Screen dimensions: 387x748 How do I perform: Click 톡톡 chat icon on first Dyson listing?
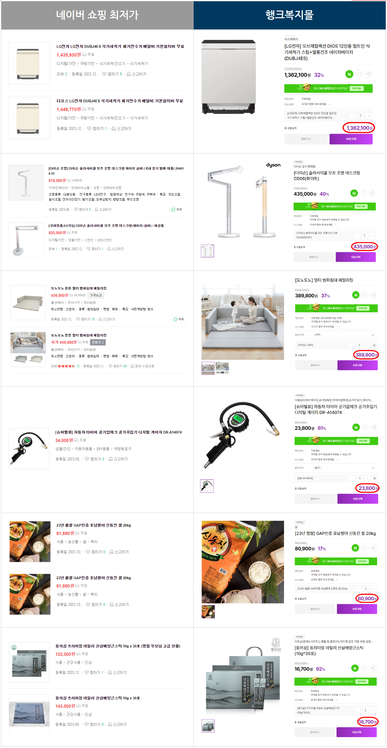pos(177,209)
